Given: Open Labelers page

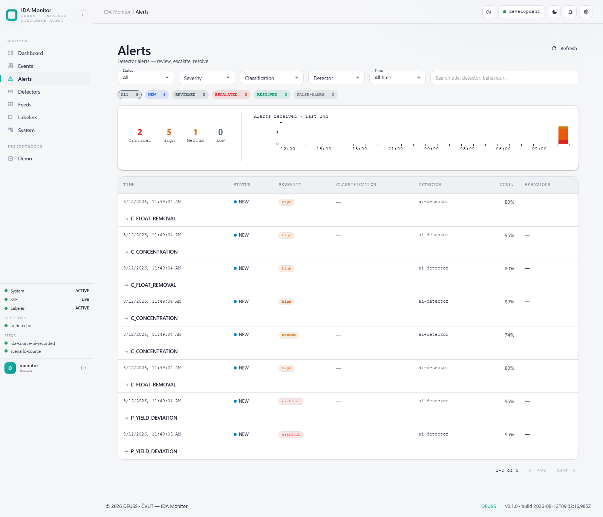Looking at the screenshot, I should pyautogui.click(x=47, y=117).
